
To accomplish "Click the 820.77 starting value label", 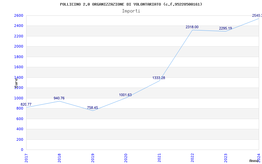I will point(26,104).
